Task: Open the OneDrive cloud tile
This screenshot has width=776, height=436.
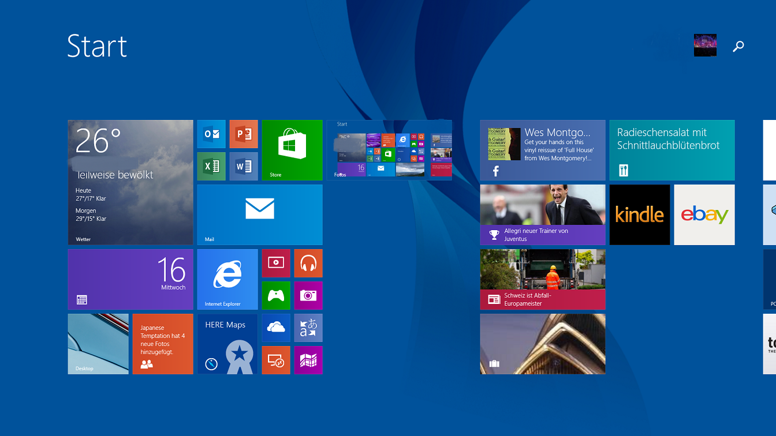Action: click(276, 328)
